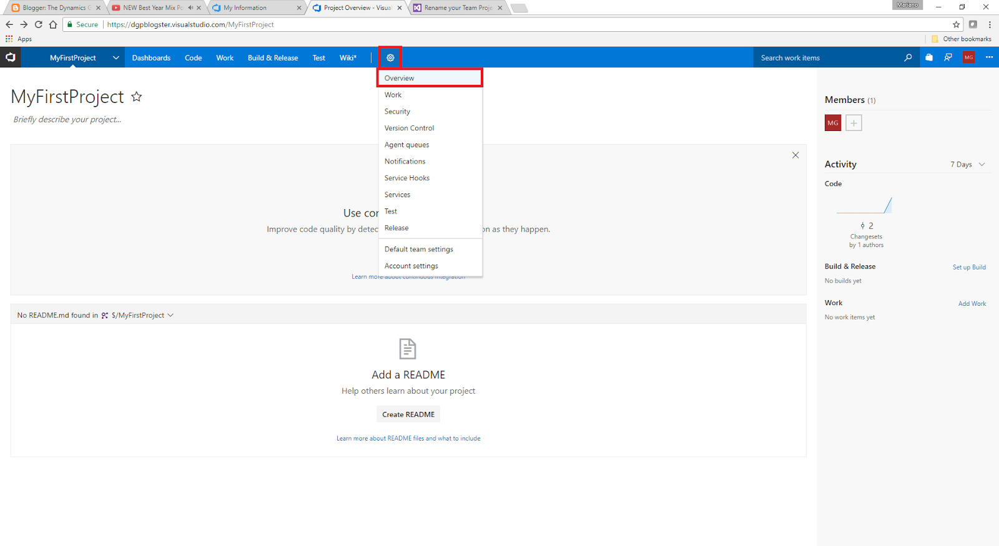
Task: Click the browser forward arrow
Action: click(x=24, y=24)
